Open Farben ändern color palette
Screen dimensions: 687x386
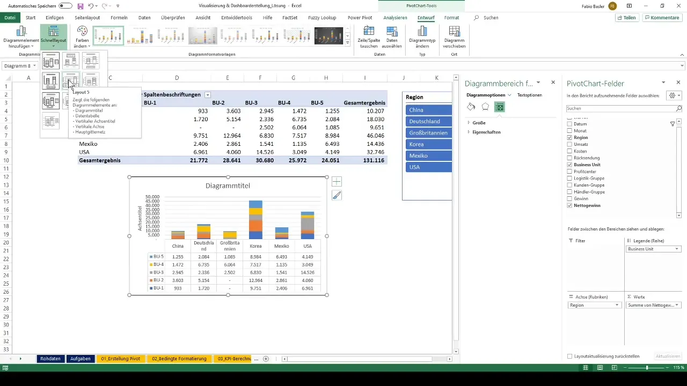pyautogui.click(x=82, y=36)
